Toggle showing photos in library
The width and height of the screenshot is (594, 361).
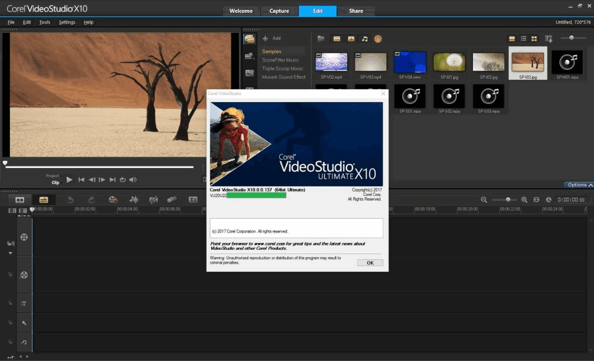(351, 39)
